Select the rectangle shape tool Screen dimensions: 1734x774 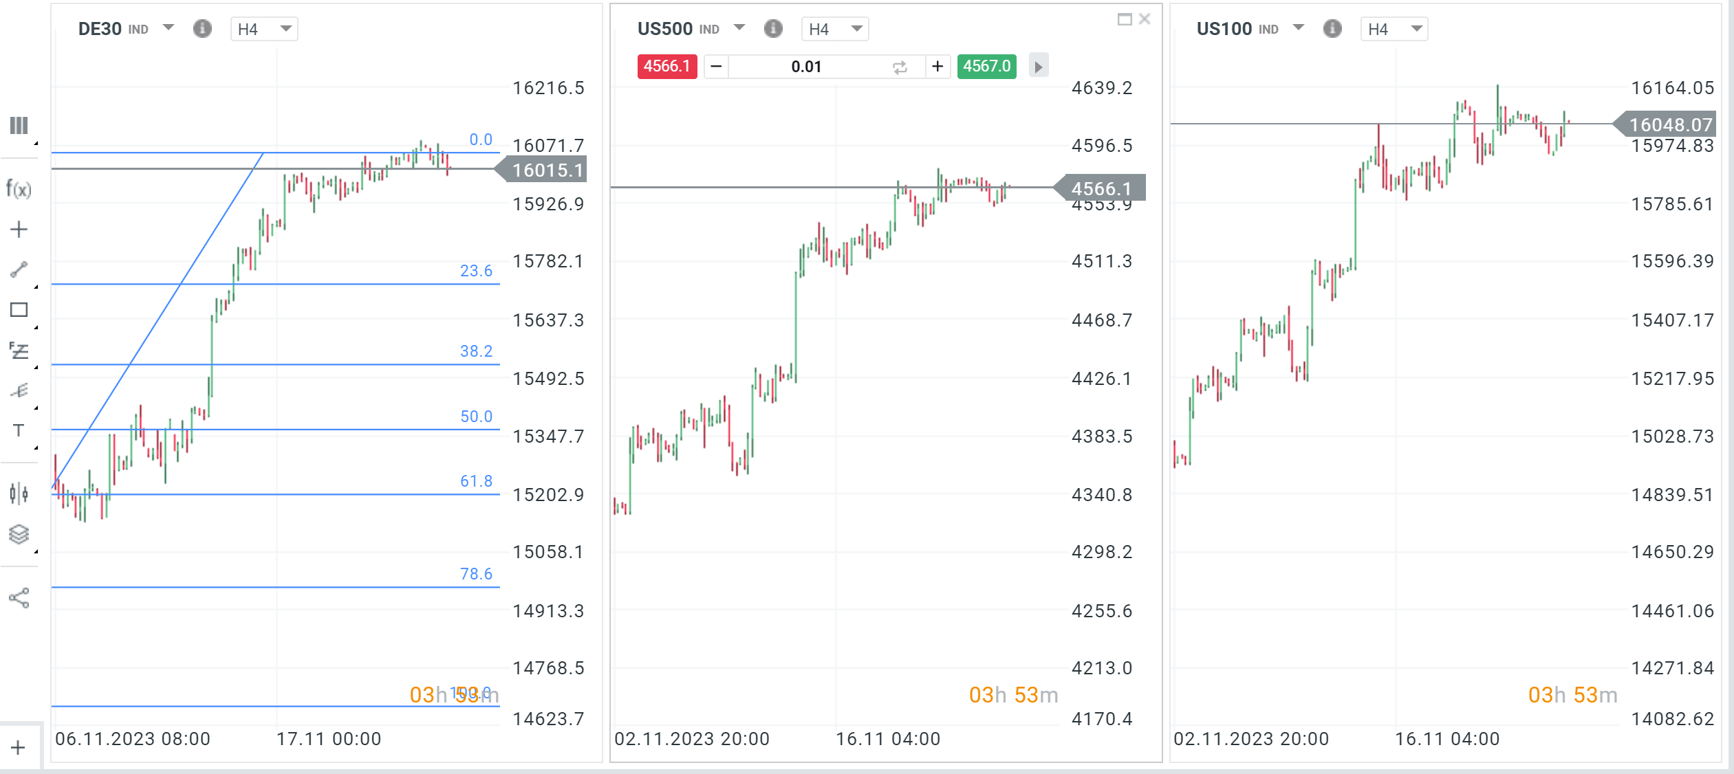pyautogui.click(x=19, y=310)
